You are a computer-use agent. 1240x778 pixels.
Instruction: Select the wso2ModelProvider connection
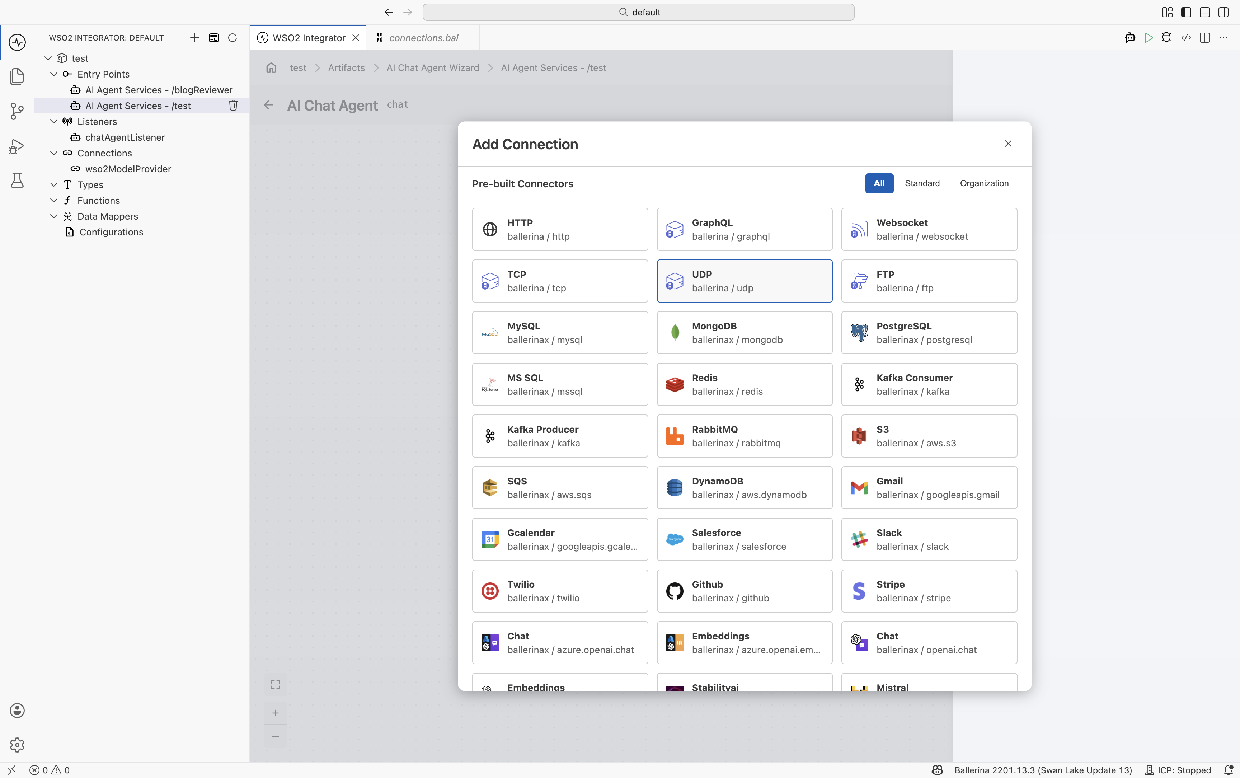(141, 169)
